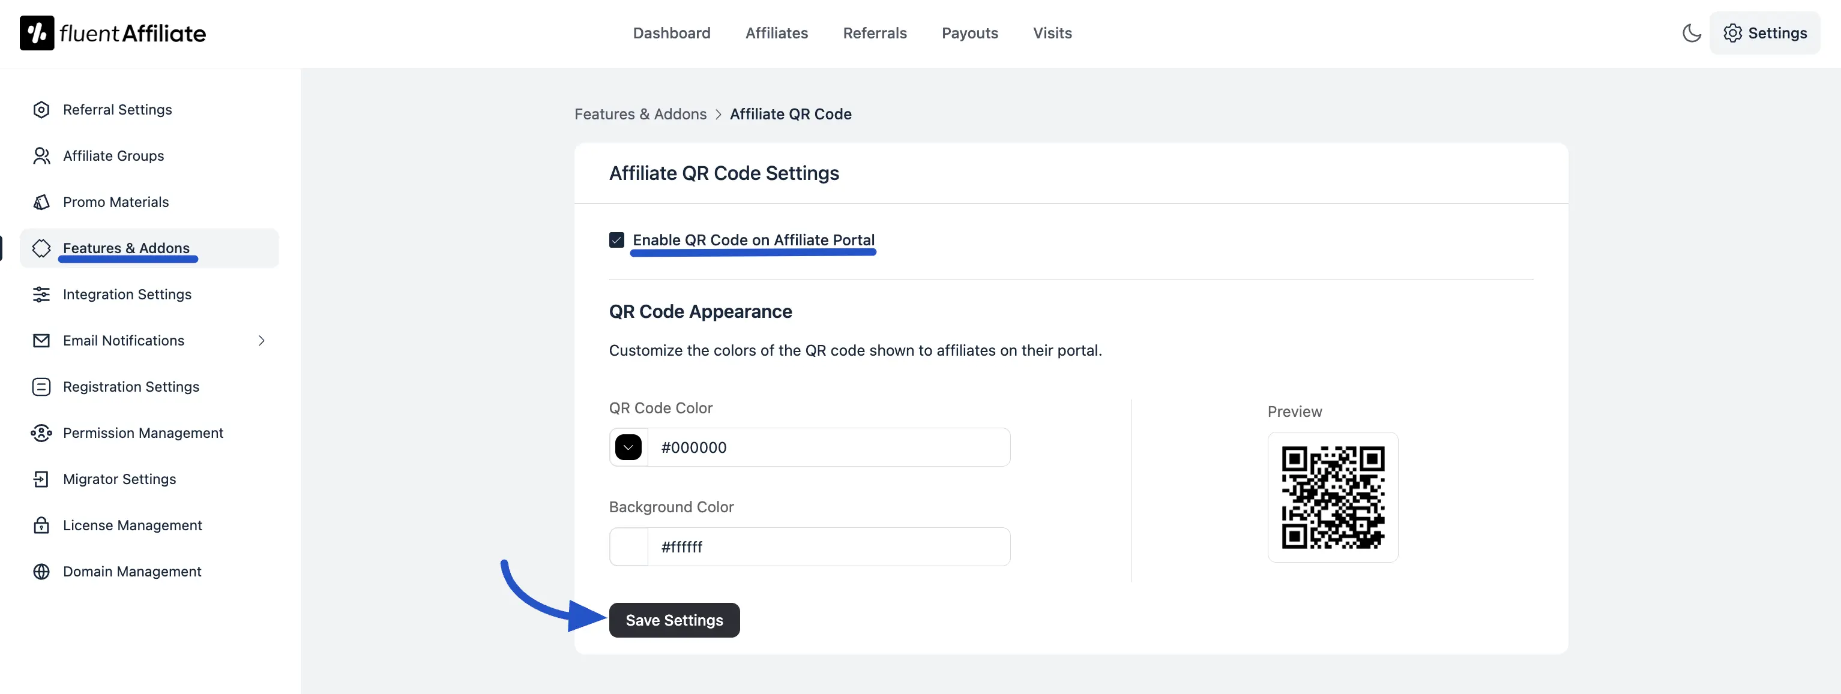Click the Save Settings button

[674, 620]
